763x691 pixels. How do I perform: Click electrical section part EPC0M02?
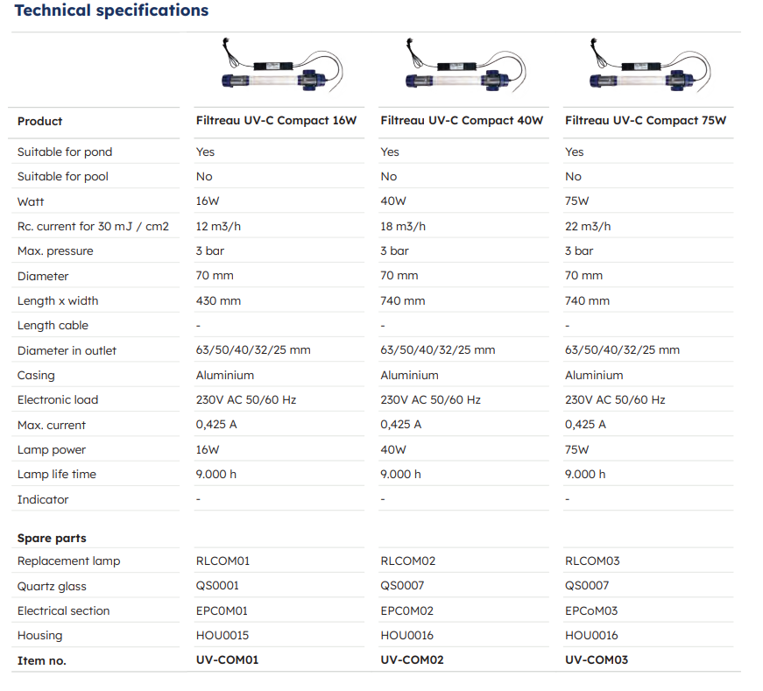click(x=406, y=611)
